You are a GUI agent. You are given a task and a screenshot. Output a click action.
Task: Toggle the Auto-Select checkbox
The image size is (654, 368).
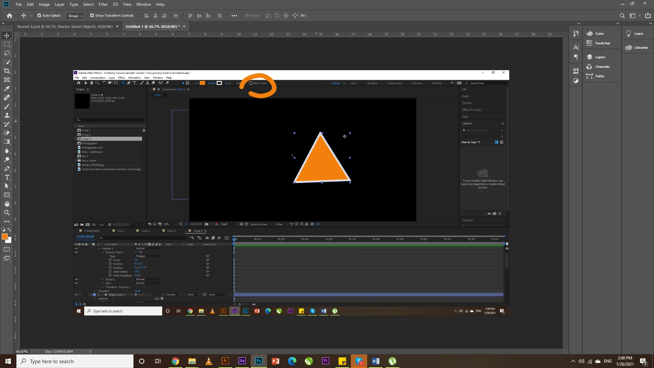pos(39,15)
